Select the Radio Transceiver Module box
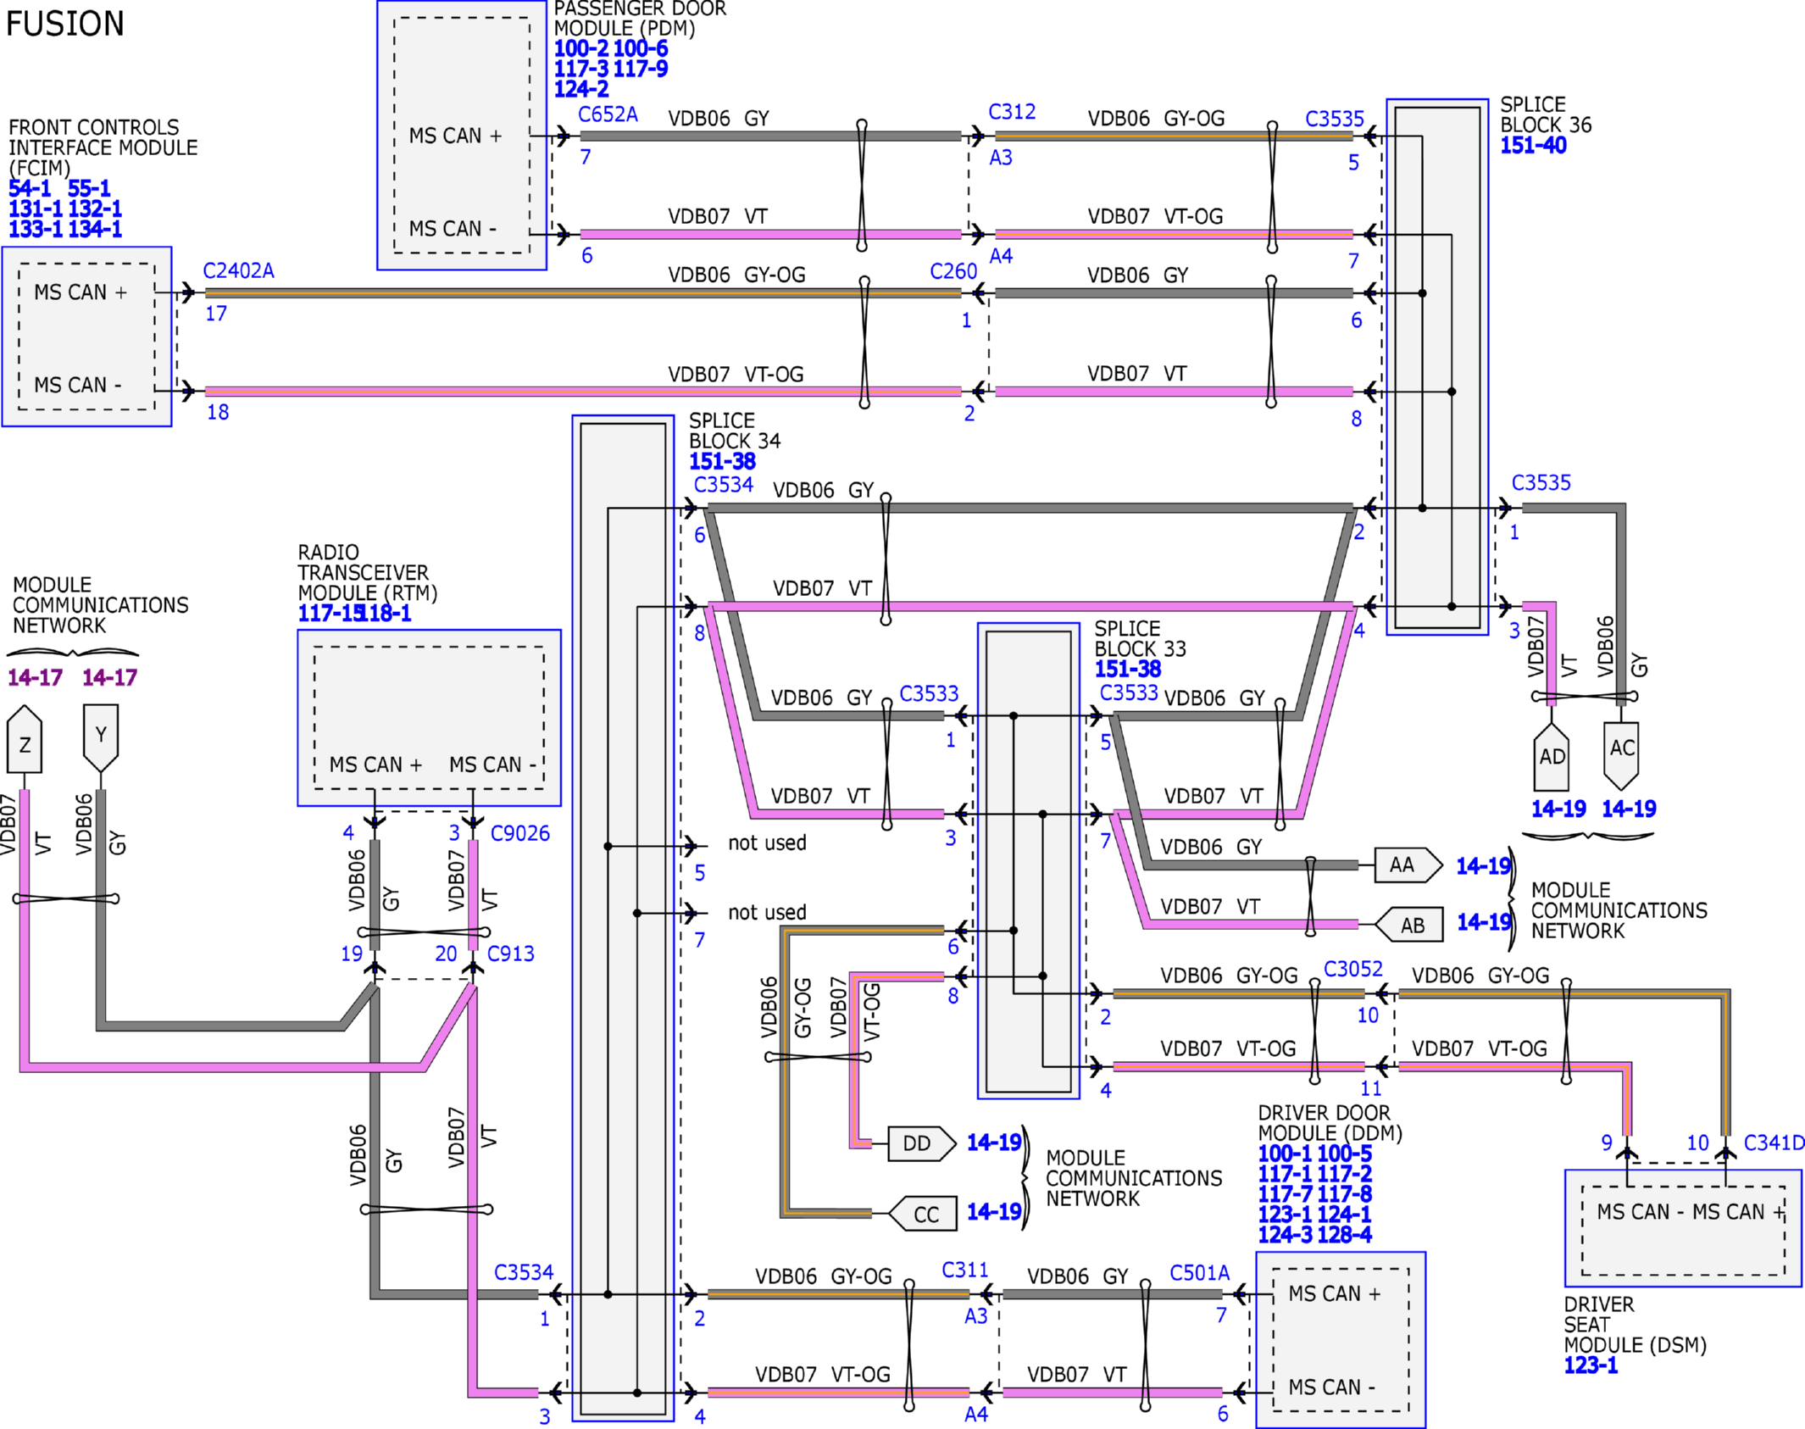 [x=429, y=718]
